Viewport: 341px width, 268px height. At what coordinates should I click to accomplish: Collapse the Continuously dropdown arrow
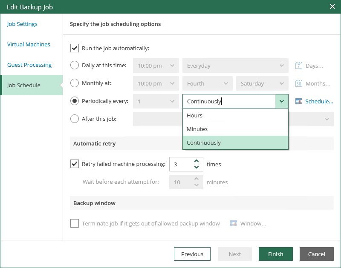pyautogui.click(x=282, y=101)
